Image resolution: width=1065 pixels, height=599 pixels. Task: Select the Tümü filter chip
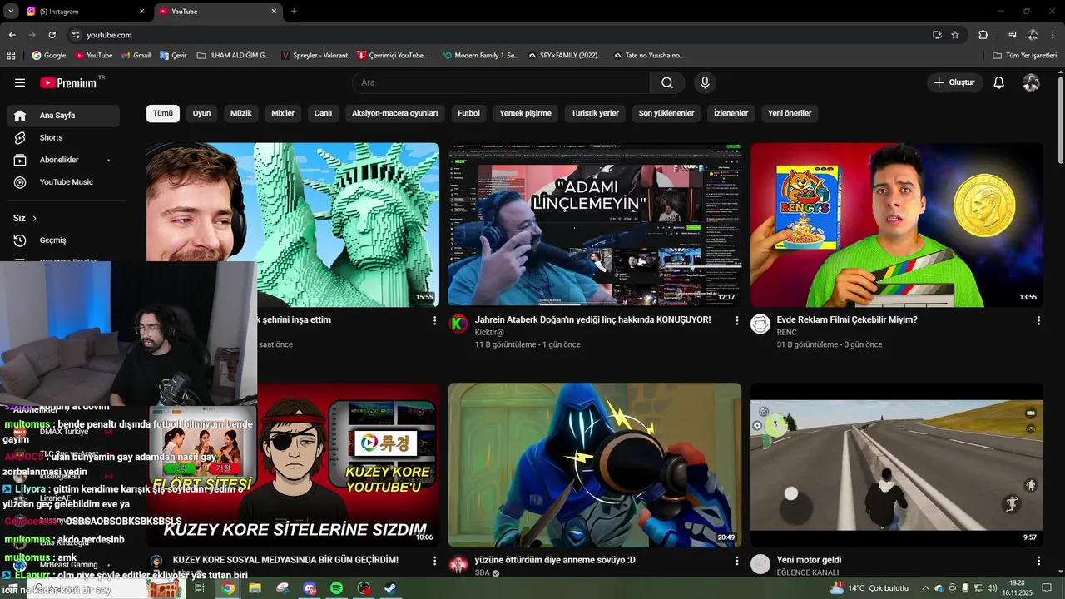tap(163, 113)
